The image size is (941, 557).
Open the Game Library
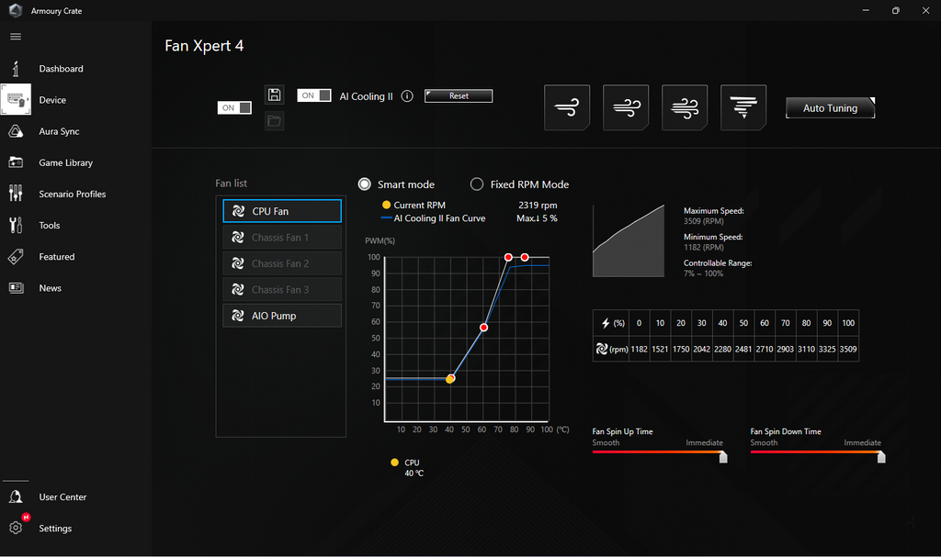point(65,162)
